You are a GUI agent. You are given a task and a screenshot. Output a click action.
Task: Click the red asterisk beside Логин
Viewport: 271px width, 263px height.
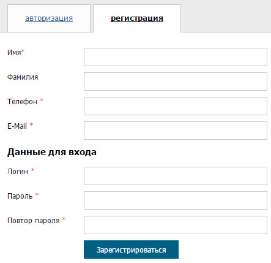32,170
